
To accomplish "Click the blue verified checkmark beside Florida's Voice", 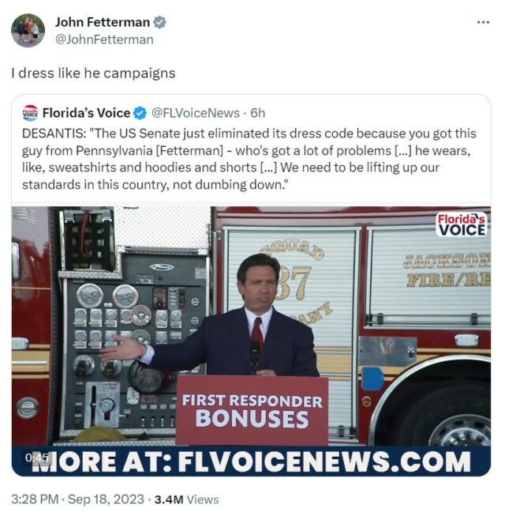I will 140,113.
